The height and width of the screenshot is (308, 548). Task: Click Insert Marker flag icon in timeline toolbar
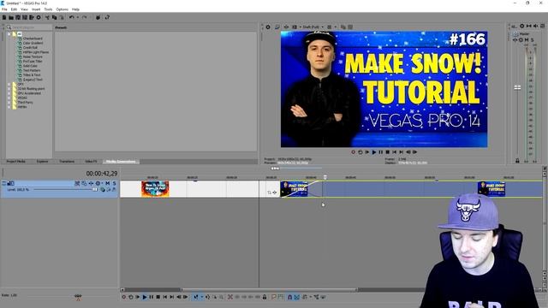coord(274,297)
